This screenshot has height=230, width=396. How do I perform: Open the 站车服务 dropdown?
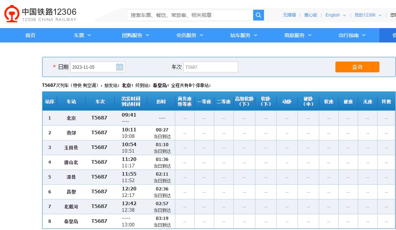coord(241,35)
